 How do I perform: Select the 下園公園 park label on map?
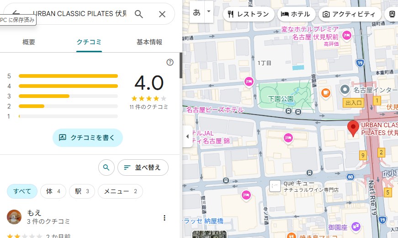[x=281, y=98]
